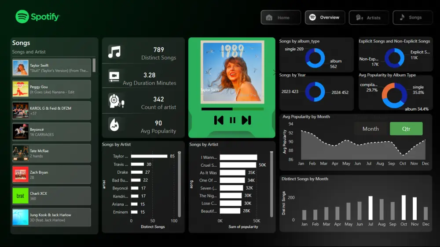Click the green brat album thumbnail
This screenshot has height=247, width=440.
click(21, 196)
